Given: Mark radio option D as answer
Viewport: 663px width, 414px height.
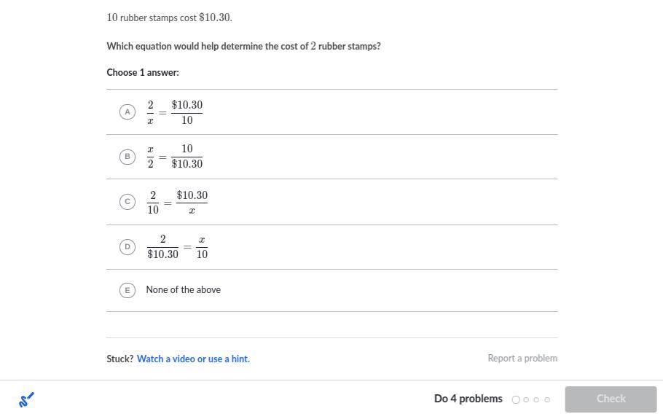Looking at the screenshot, I should [127, 247].
